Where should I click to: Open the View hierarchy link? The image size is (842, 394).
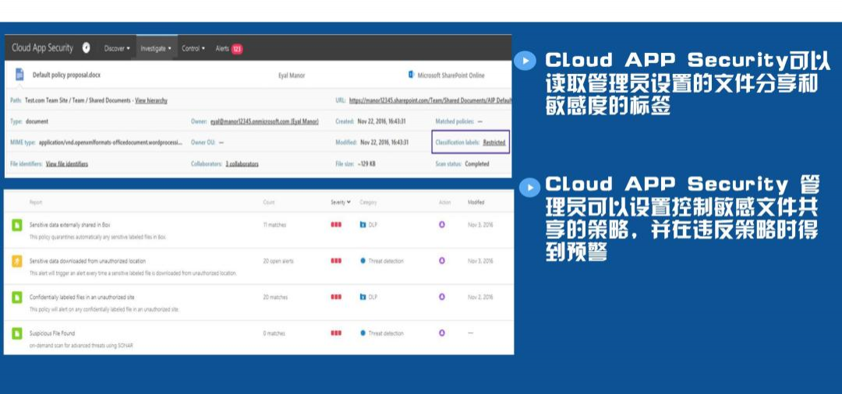pyautogui.click(x=151, y=100)
